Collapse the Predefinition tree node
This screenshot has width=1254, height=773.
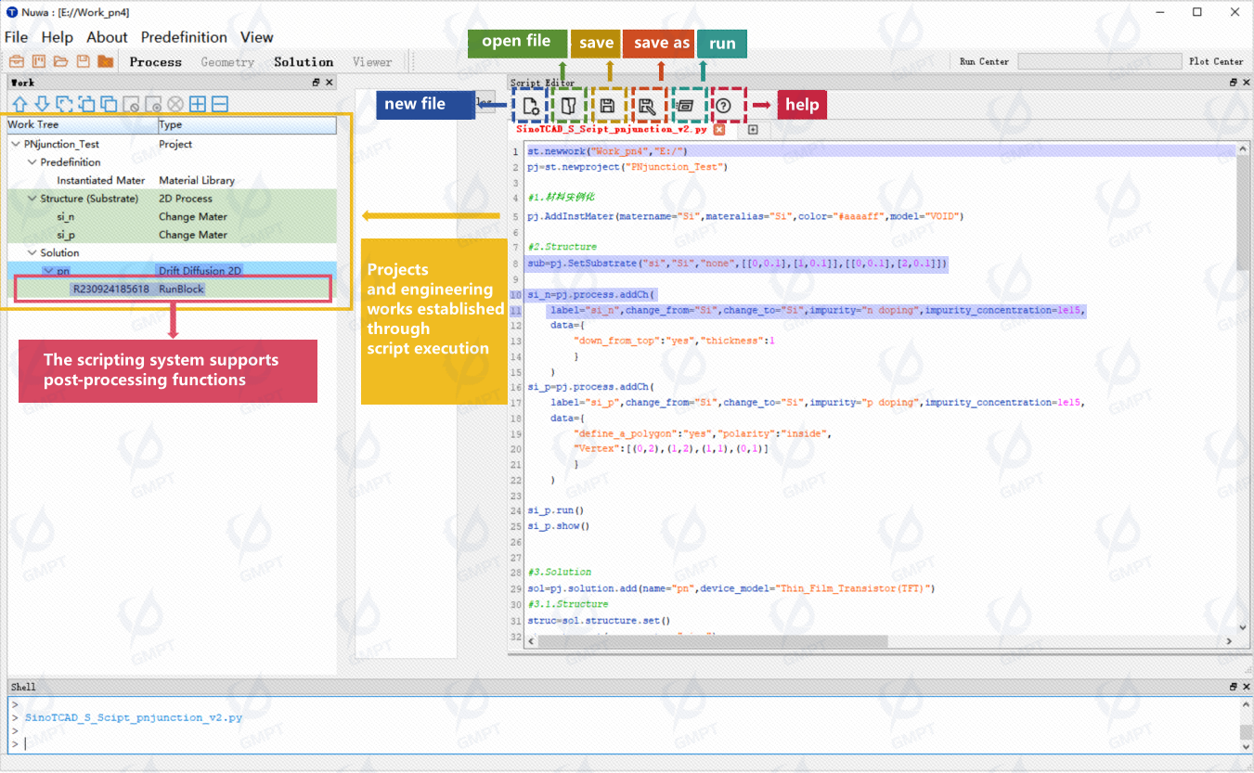coord(32,162)
